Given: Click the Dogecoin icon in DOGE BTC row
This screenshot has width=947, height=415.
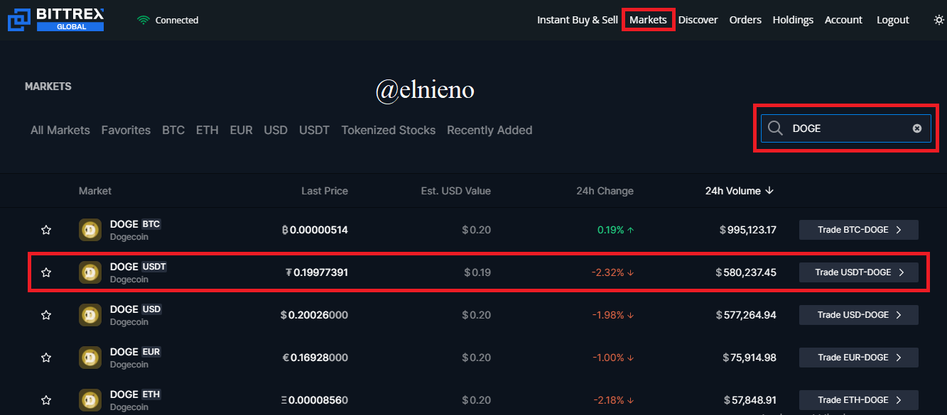Looking at the screenshot, I should pyautogui.click(x=90, y=230).
